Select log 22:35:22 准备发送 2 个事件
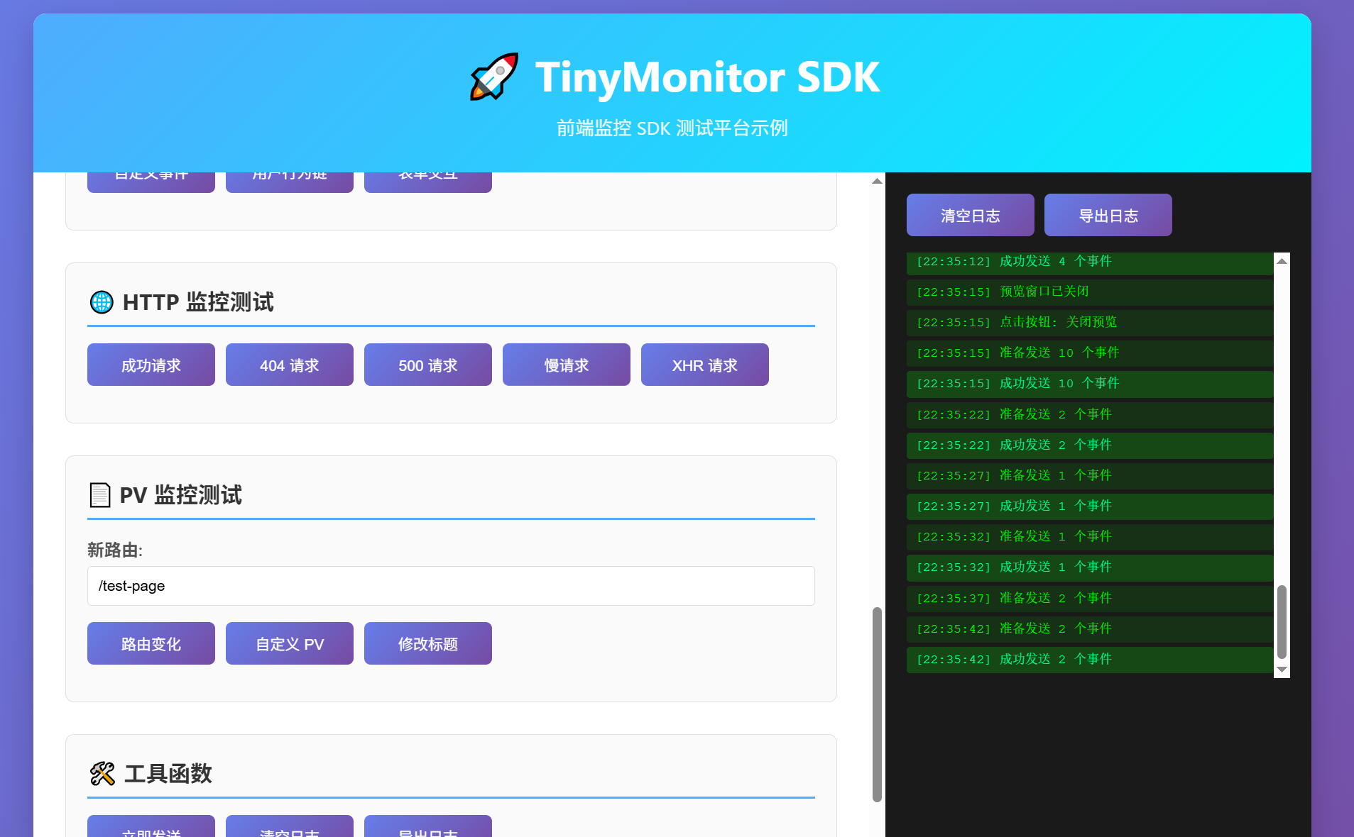 tap(1090, 414)
